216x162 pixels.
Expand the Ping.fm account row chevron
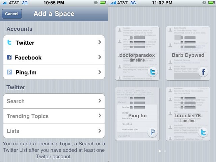pos(100,72)
